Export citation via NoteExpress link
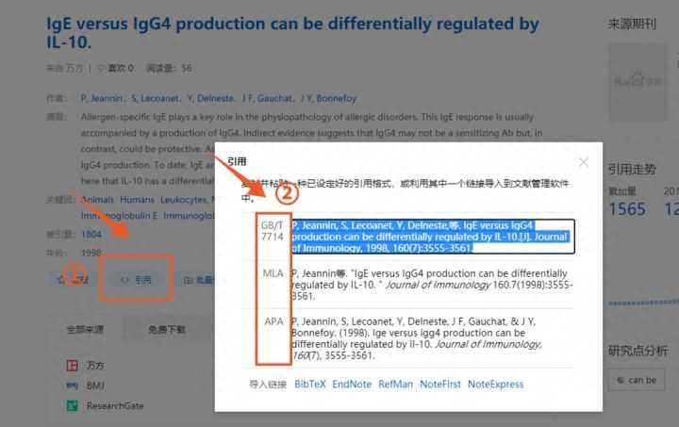 click(495, 385)
